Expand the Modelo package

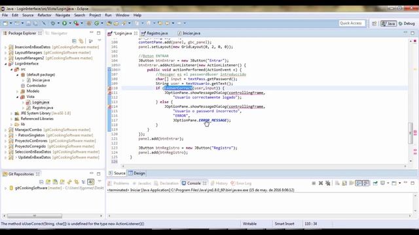tap(18, 91)
